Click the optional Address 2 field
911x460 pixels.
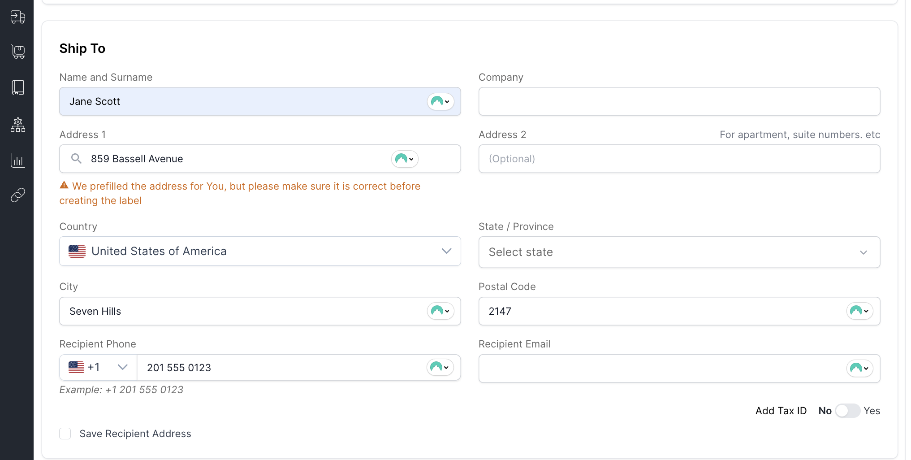[679, 159]
